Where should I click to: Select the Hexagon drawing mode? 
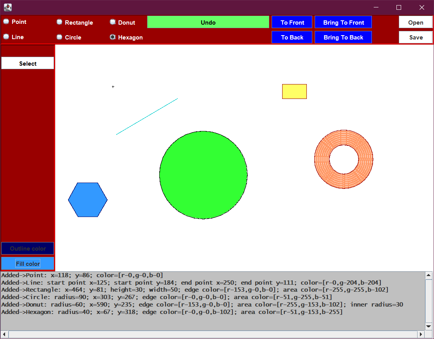click(x=113, y=37)
